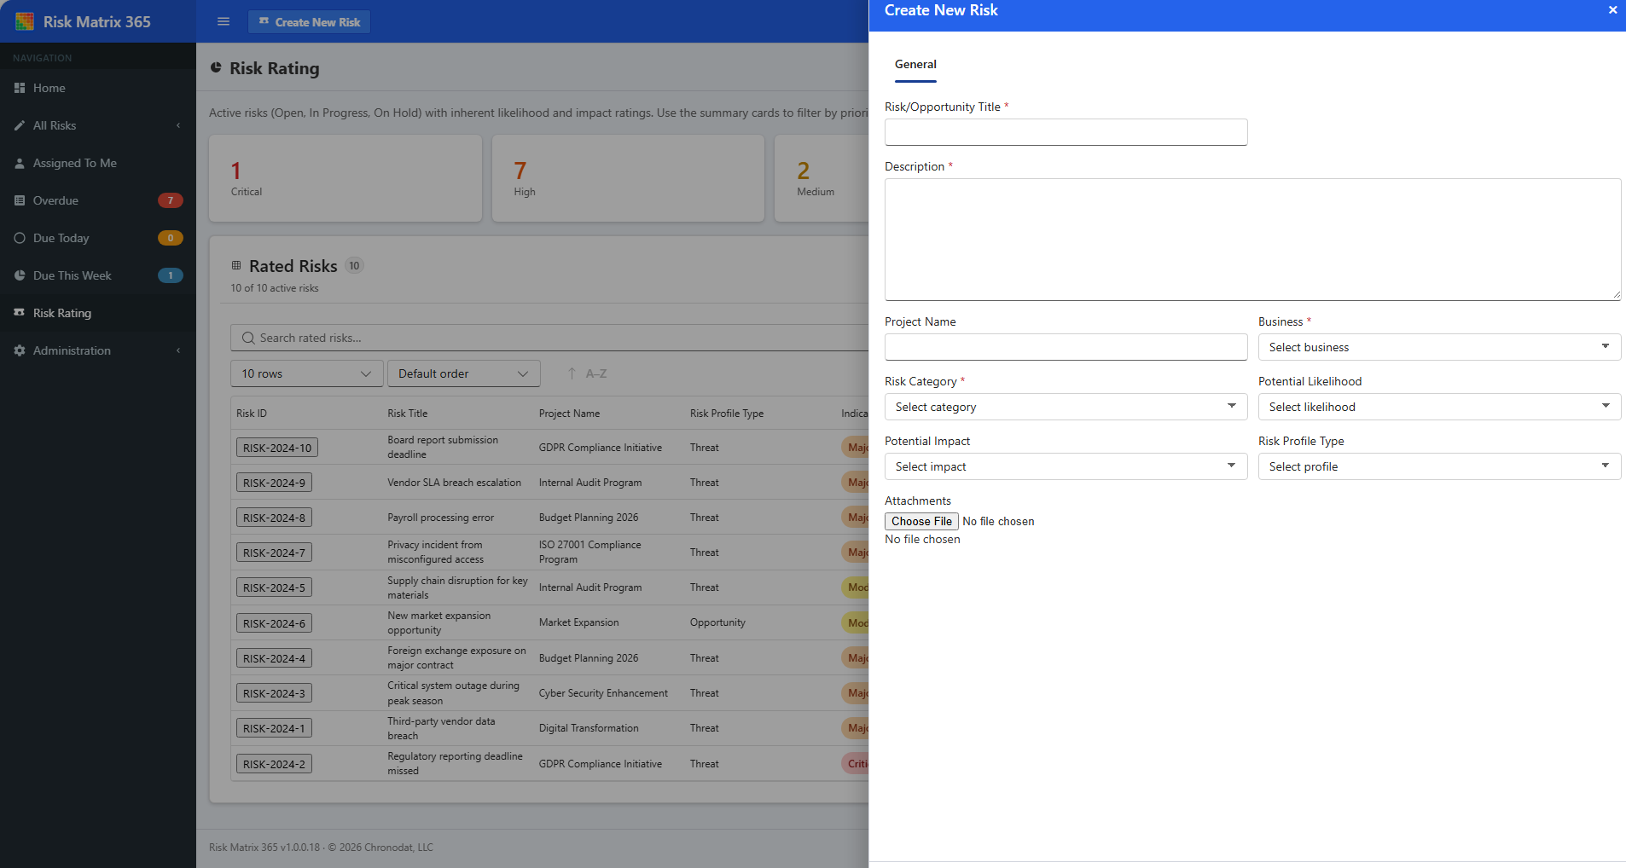Click 'Cyber Security Enhancement' project cell
The width and height of the screenshot is (1626, 868).
pos(603,693)
